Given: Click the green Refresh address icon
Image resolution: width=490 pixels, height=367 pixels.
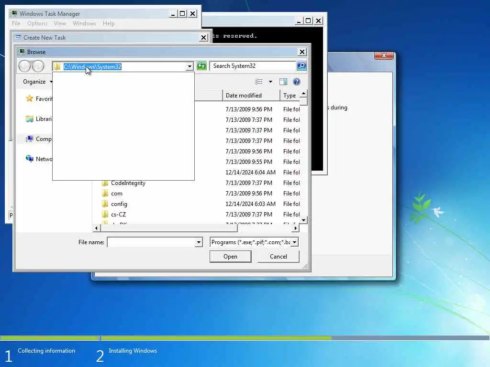Looking at the screenshot, I should 201,66.
